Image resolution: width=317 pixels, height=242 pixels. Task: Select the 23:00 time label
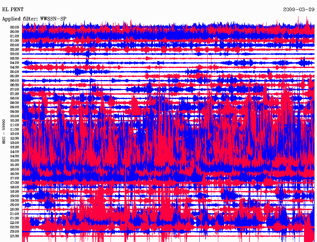pos(15,232)
